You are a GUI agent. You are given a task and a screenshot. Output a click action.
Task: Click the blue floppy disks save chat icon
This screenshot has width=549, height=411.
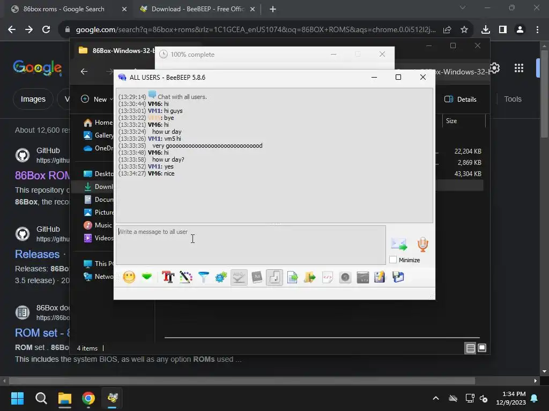[398, 277]
